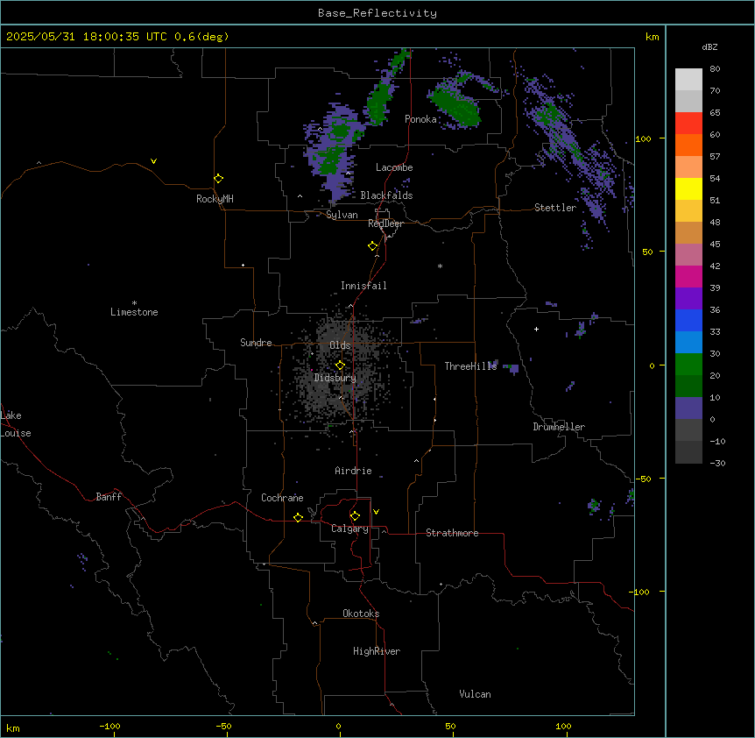
Task: Select the timestamp 2025/05/31 18:00:35 UTC
Action: (x=87, y=37)
